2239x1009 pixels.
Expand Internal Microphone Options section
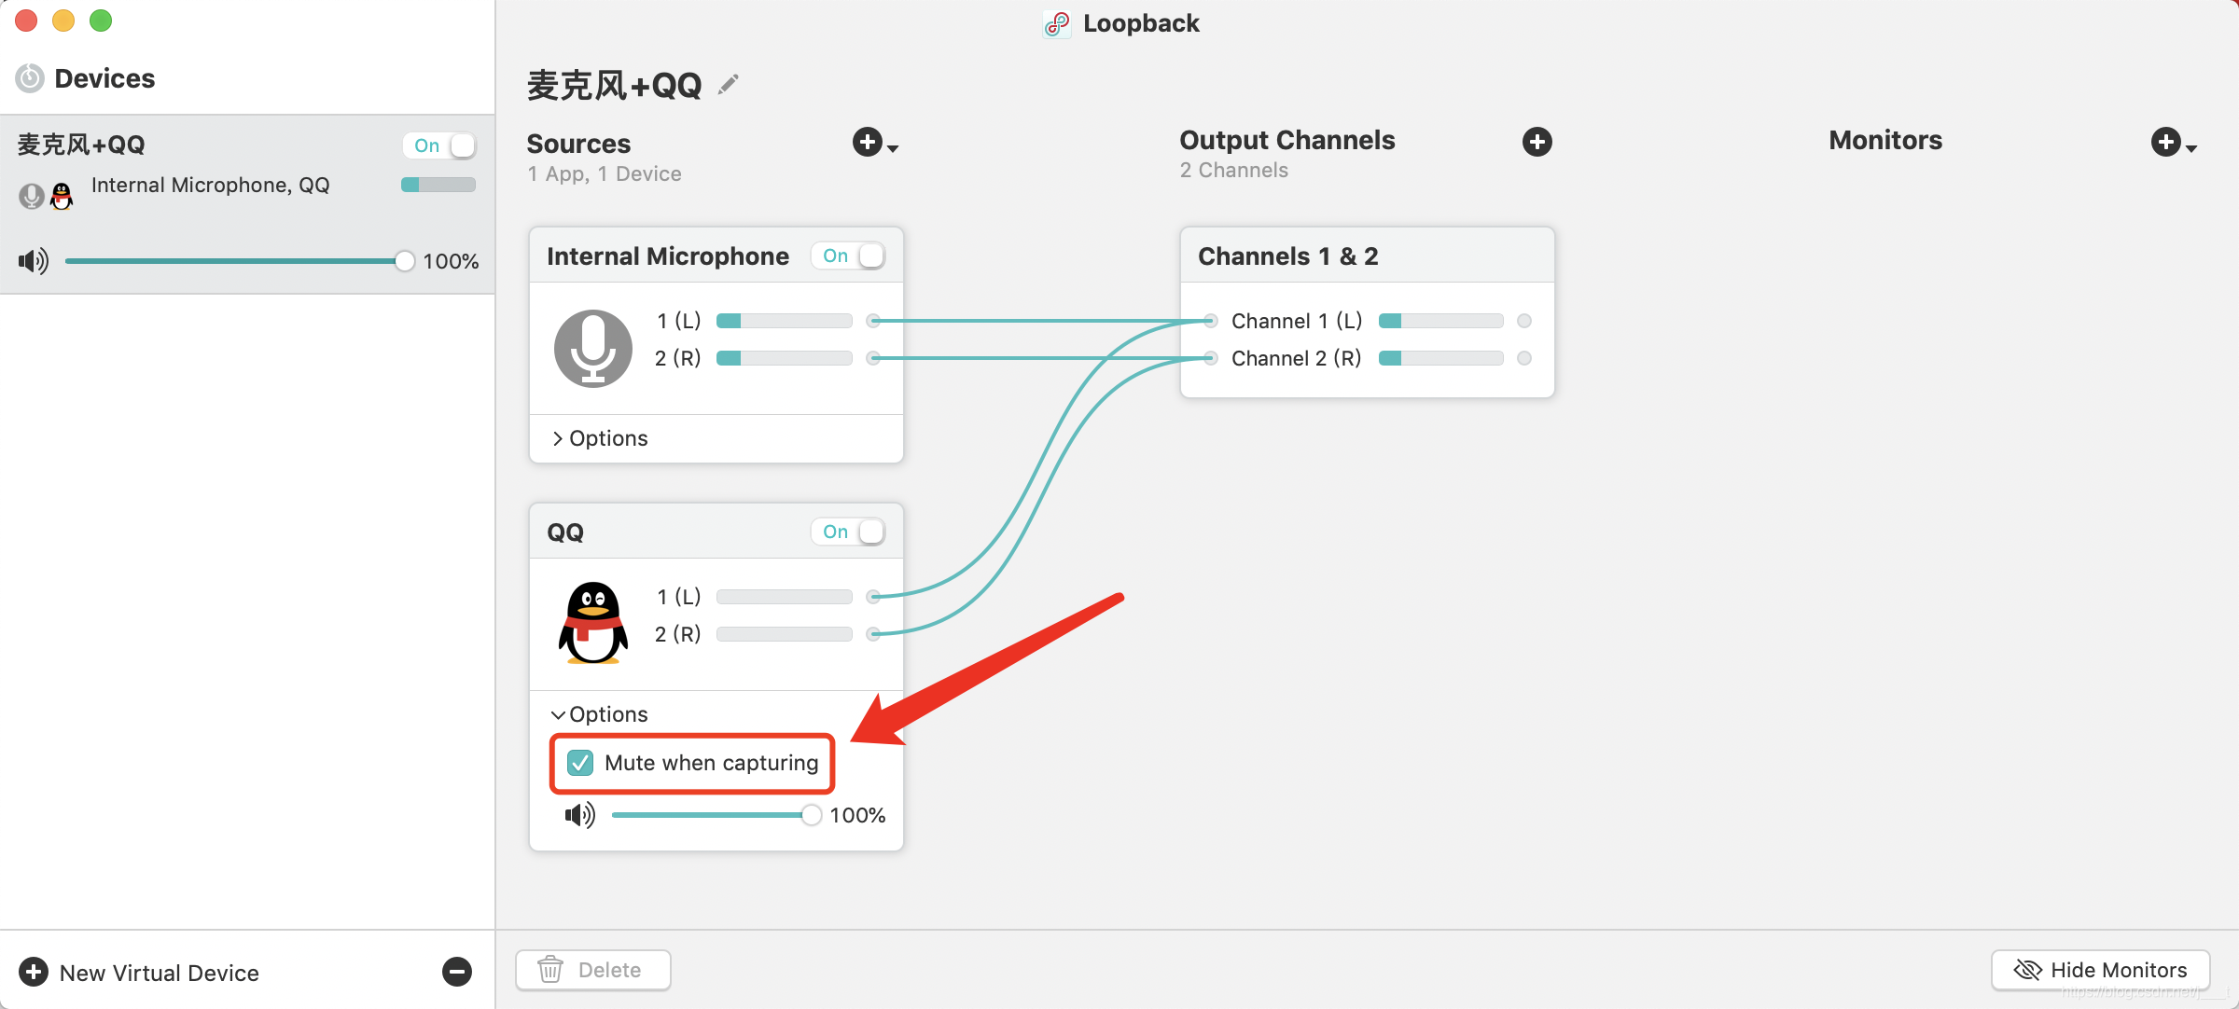[x=600, y=438]
